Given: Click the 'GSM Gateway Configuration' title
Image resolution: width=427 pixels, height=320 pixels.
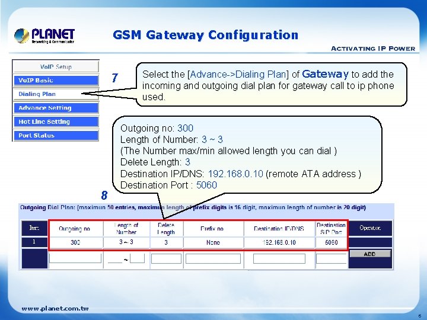Looking at the screenshot, I should click(x=206, y=36).
